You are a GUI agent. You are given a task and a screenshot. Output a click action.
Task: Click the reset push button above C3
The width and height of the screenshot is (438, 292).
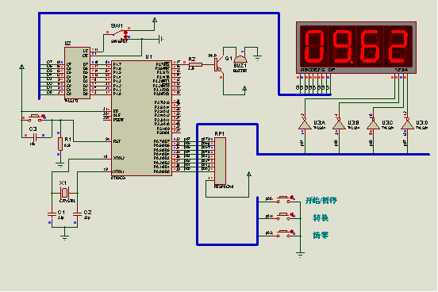point(36,117)
